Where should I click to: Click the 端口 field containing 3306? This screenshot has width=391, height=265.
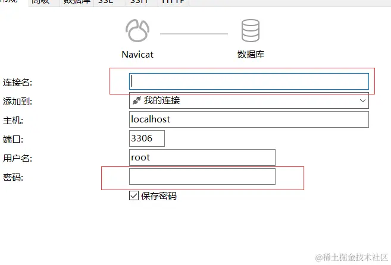[x=147, y=138]
